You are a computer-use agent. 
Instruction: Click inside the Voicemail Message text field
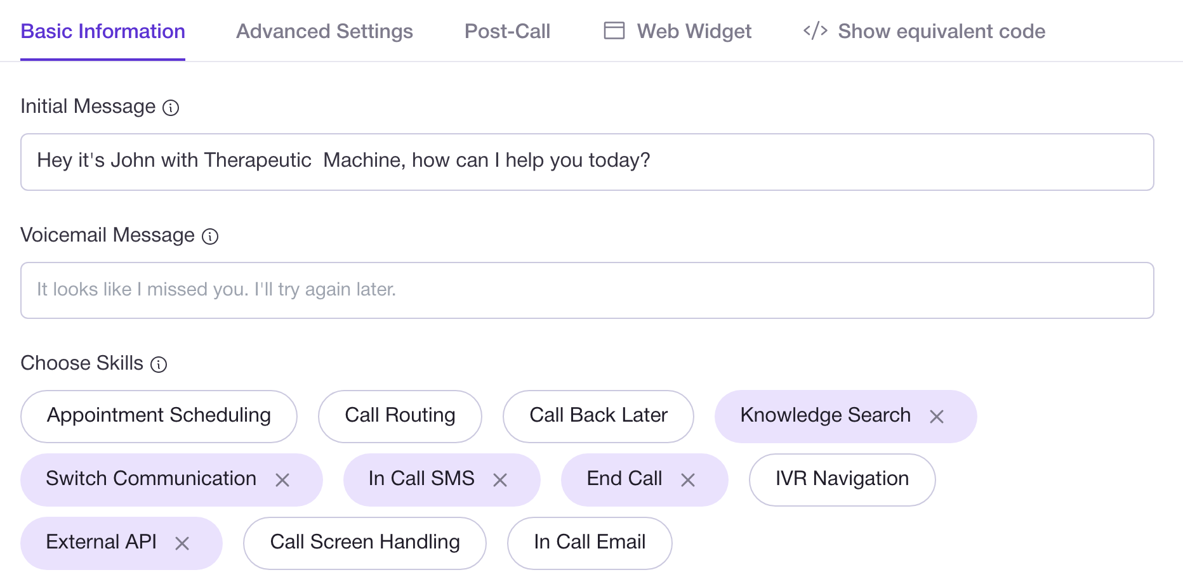click(x=571, y=290)
